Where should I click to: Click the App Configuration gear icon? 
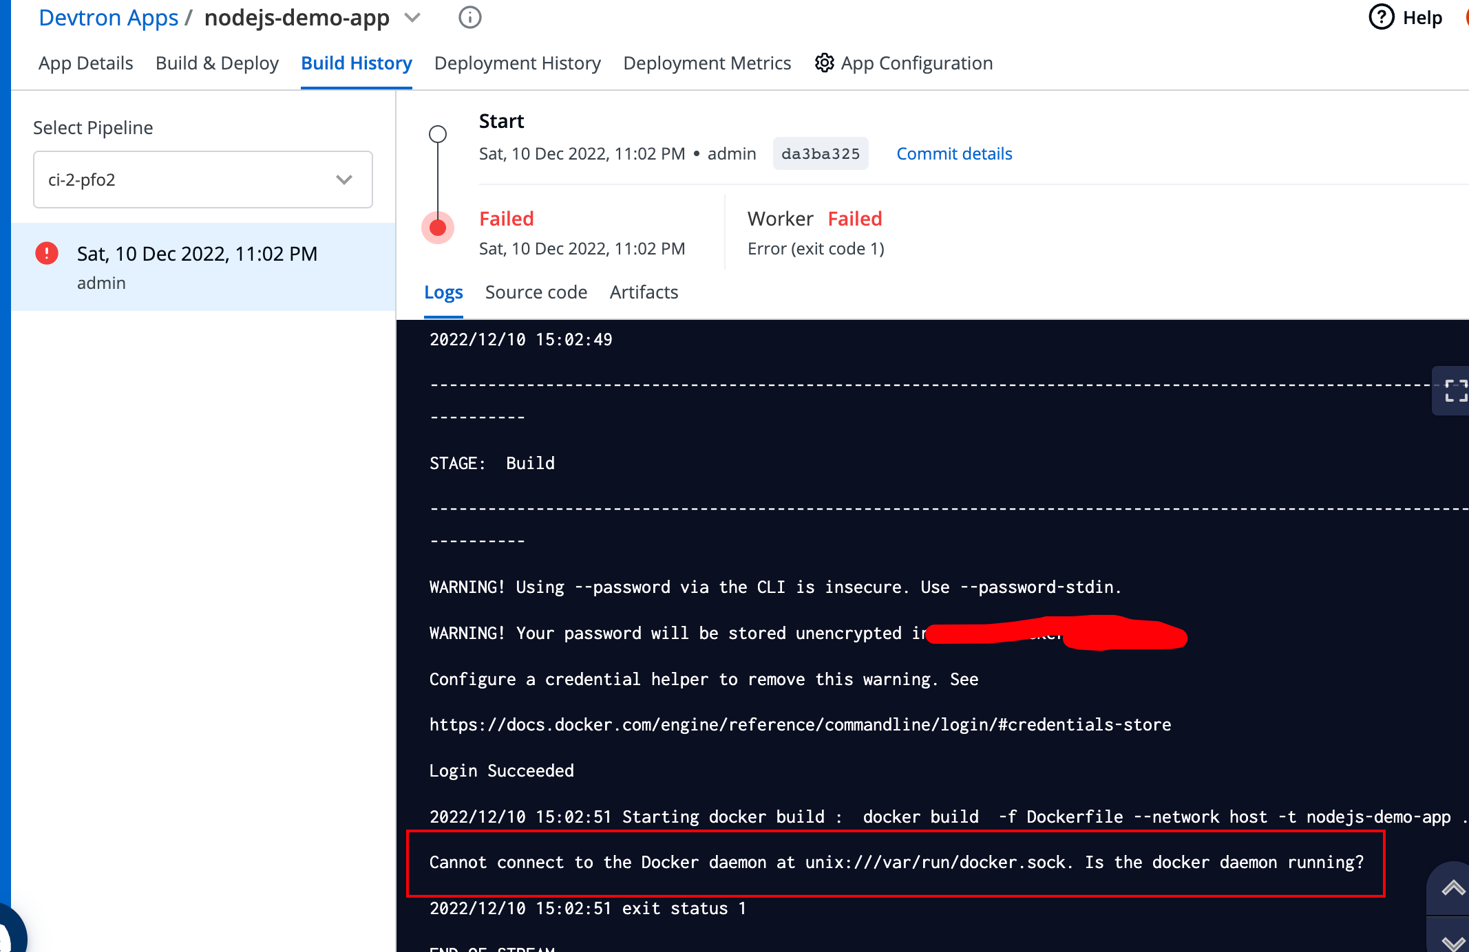tap(824, 63)
